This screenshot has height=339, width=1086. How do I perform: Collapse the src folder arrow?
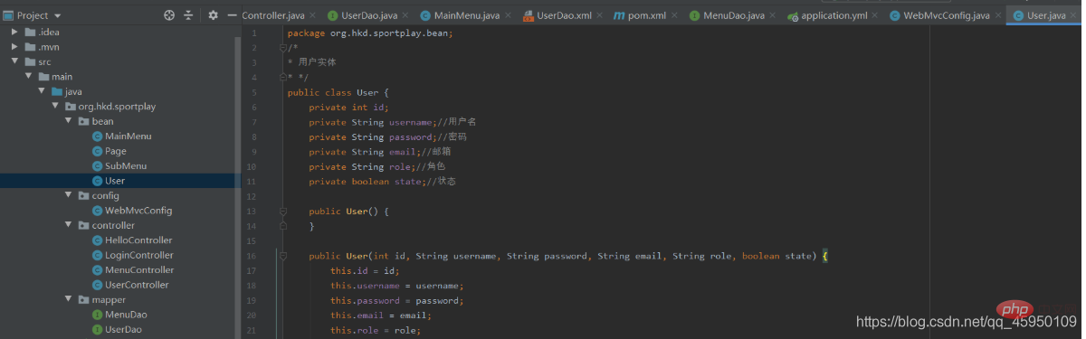tap(14, 61)
